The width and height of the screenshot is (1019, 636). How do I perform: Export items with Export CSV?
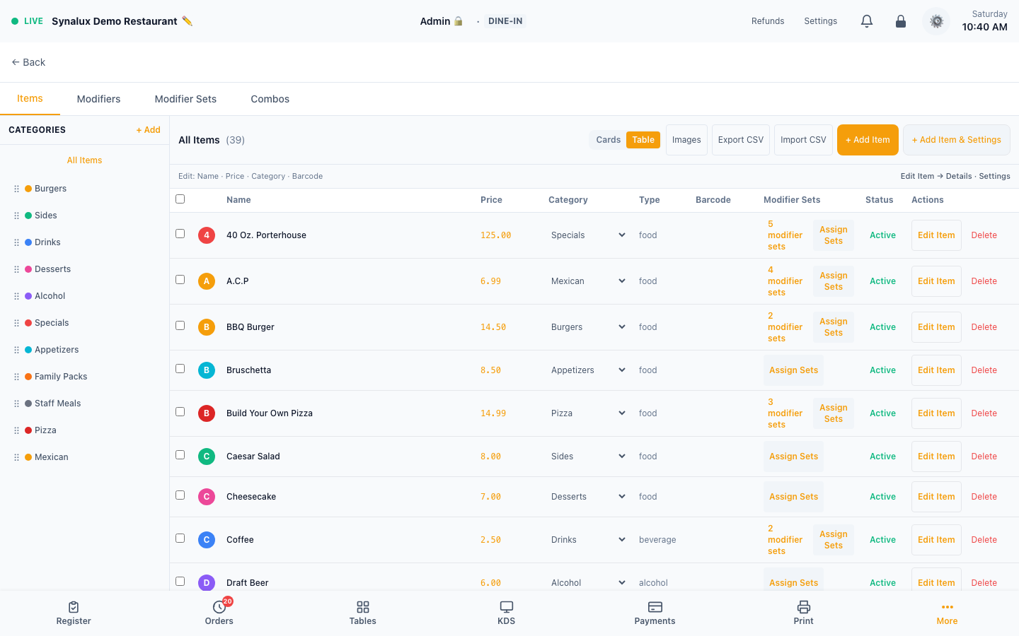point(741,140)
